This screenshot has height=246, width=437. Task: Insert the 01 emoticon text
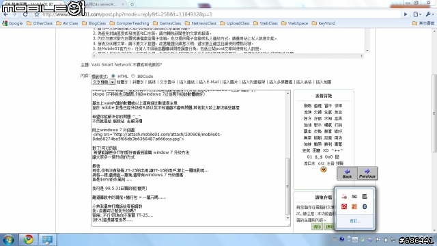[x=309, y=156]
